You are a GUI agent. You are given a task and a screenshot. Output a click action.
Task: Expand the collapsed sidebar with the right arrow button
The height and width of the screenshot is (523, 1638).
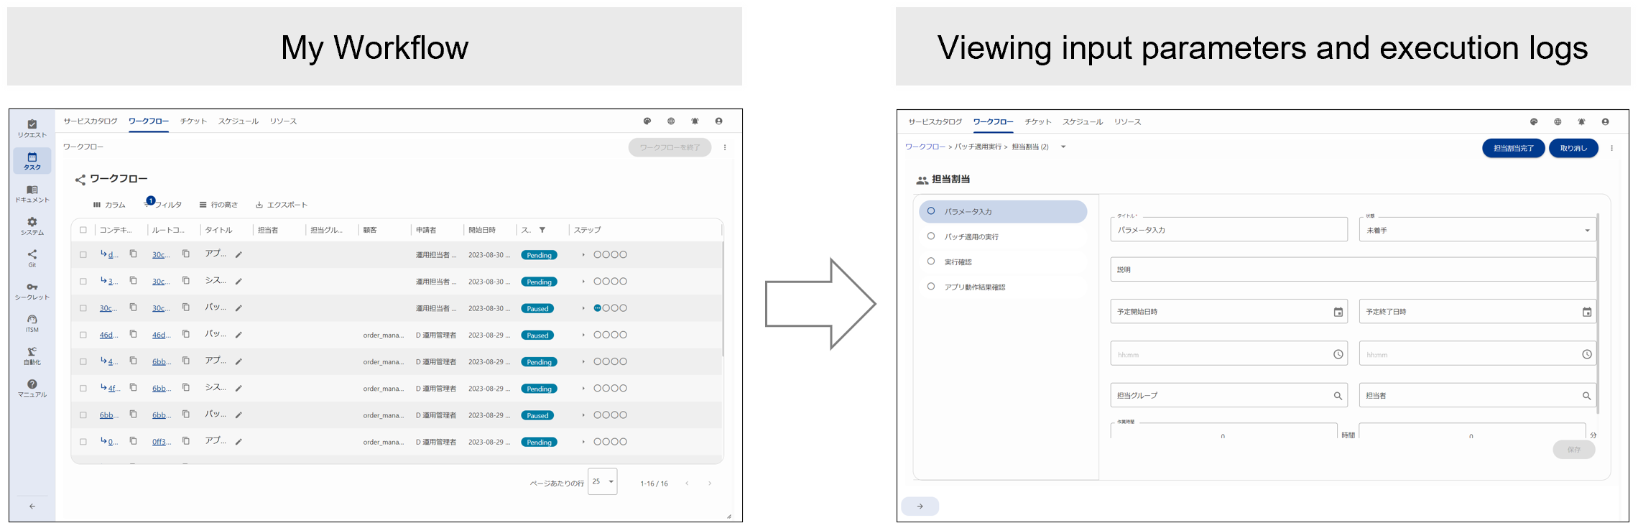click(x=920, y=506)
